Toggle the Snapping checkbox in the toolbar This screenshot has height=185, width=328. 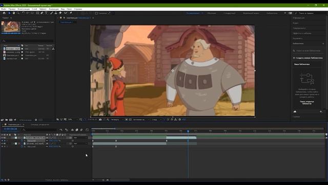96,13
